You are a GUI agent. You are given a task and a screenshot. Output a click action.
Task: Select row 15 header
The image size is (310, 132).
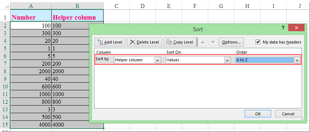point(5,125)
